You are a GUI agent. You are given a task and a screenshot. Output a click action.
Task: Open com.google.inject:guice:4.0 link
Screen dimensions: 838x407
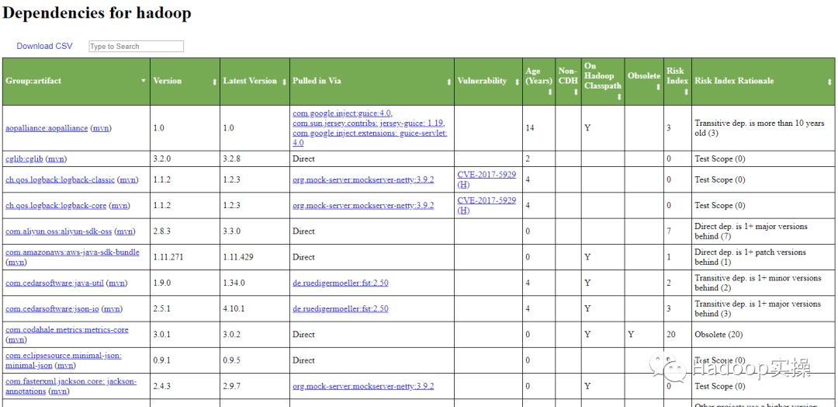tap(343, 113)
